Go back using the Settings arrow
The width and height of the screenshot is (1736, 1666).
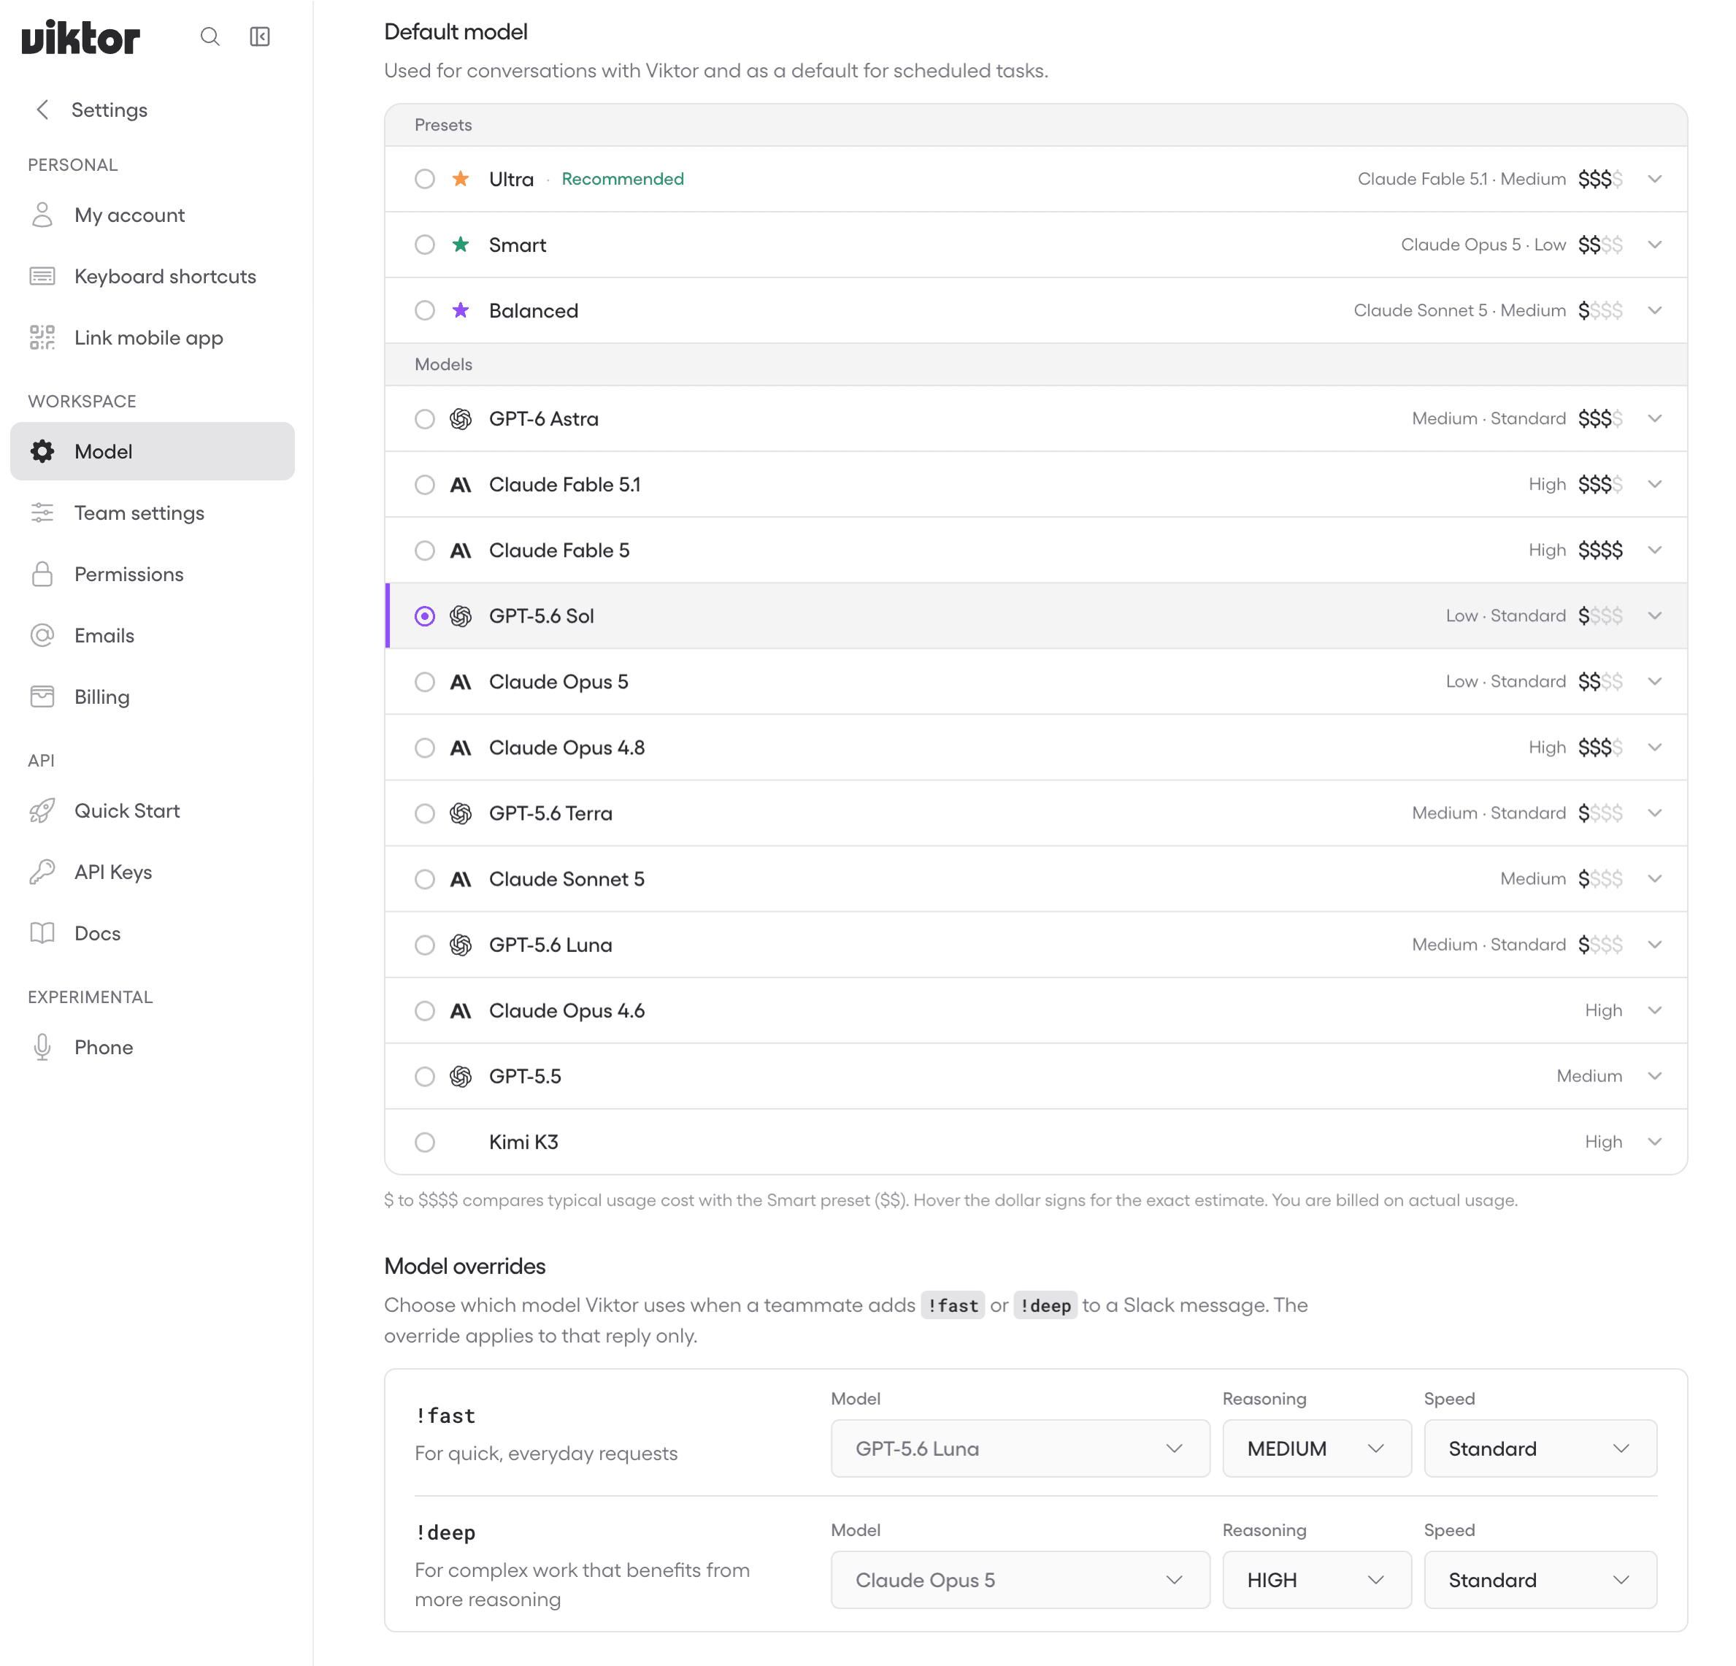point(42,110)
